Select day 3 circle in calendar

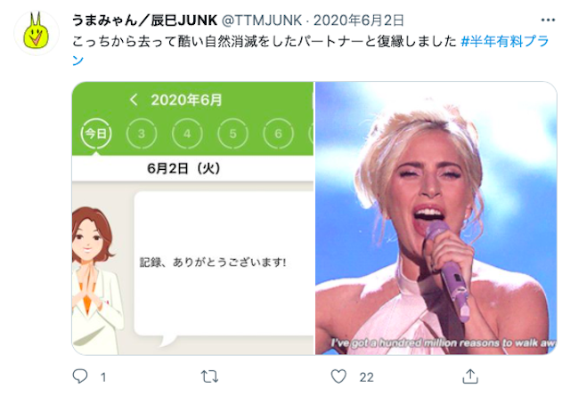(142, 133)
